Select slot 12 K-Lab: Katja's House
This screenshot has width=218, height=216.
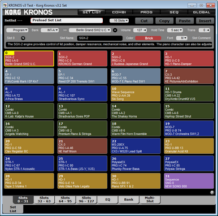click(x=29, y=111)
